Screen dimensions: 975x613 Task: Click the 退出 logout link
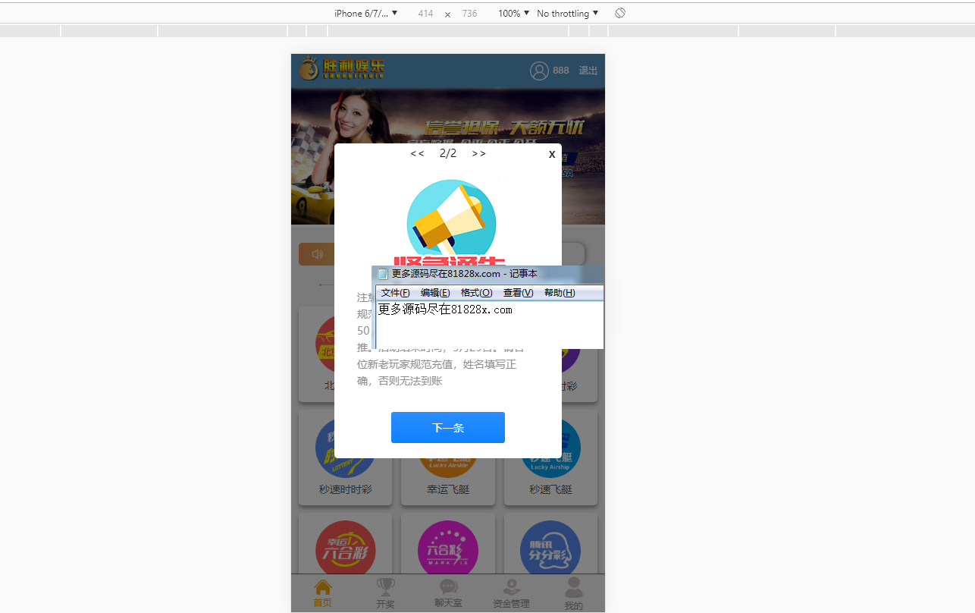[588, 71]
